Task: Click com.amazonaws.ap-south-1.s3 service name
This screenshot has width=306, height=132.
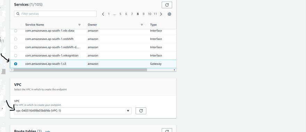Action: click(46, 64)
